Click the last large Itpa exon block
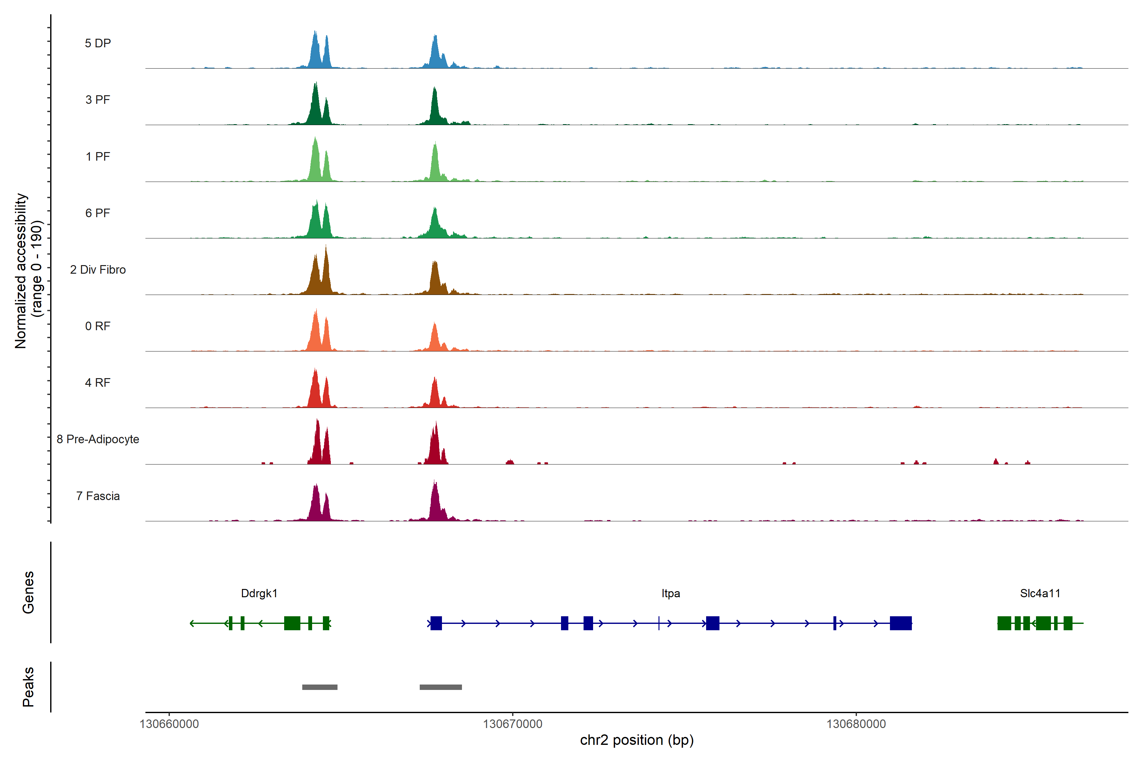The height and width of the screenshot is (762, 1143). click(x=900, y=623)
